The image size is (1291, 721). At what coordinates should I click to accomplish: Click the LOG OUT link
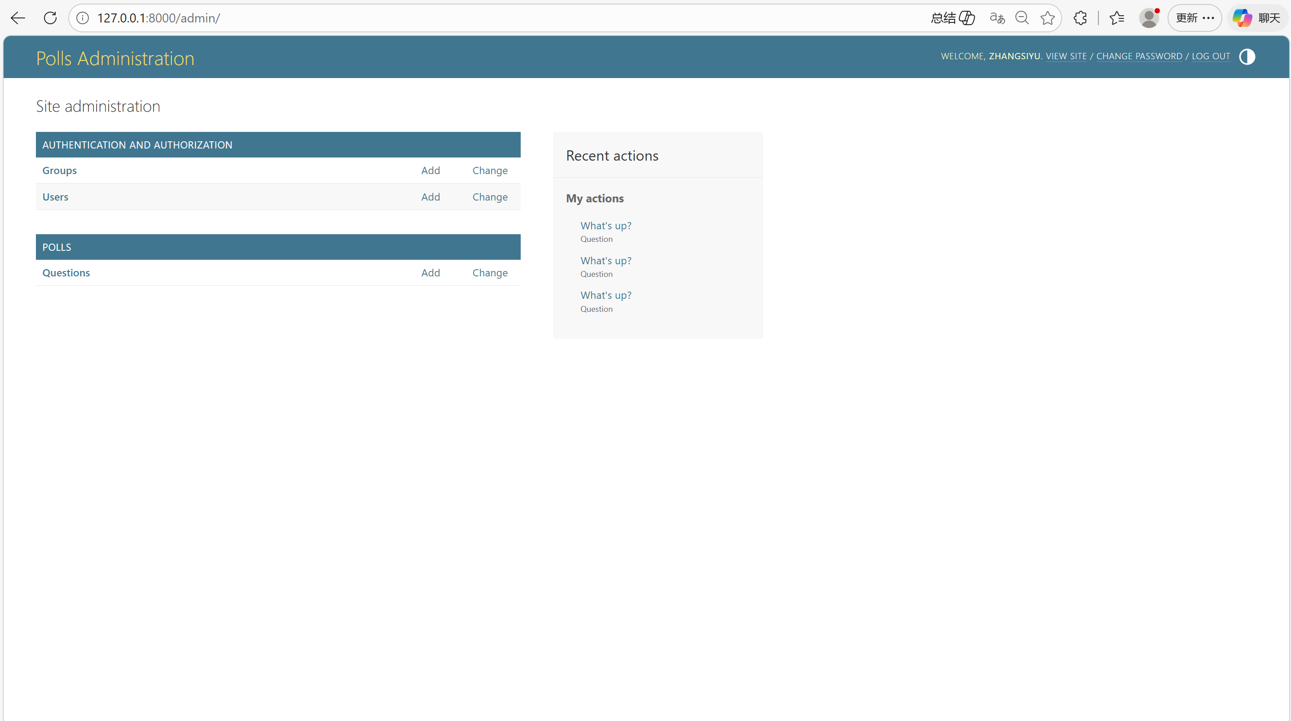1210,56
